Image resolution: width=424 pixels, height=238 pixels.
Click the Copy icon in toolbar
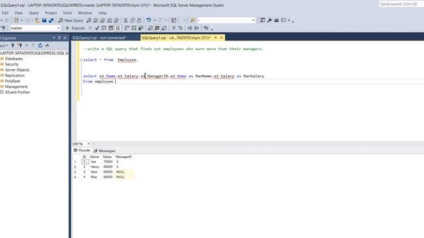(x=132, y=20)
